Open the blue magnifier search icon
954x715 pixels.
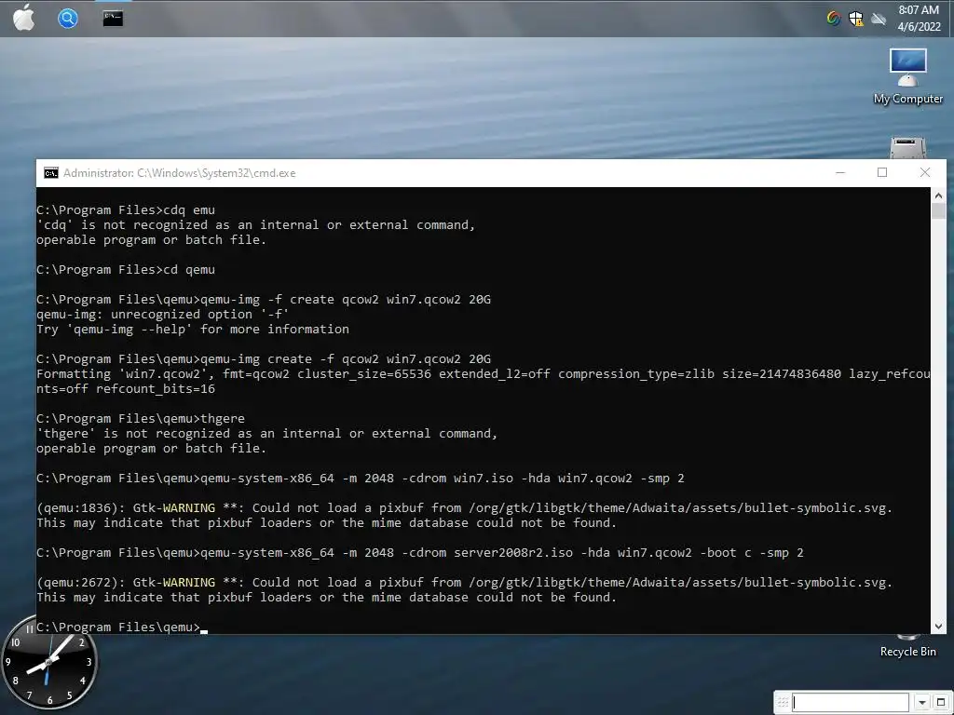[67, 19]
